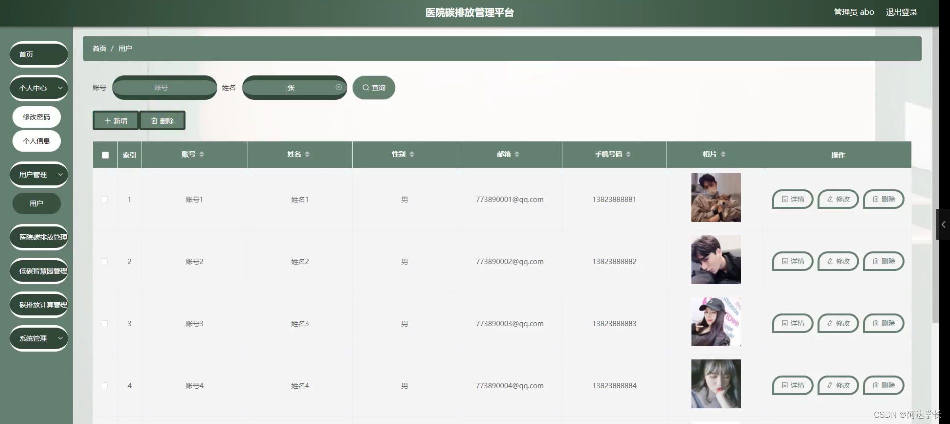950x424 pixels.
Task: Open 碳排放计算管理 in the sidebar
Action: point(39,304)
